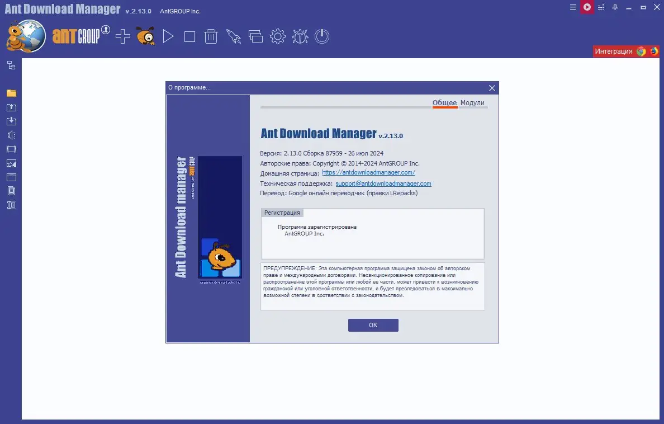The width and height of the screenshot is (664, 424).
Task: Click Firefox icon in Интеграция button
Action: (x=654, y=51)
